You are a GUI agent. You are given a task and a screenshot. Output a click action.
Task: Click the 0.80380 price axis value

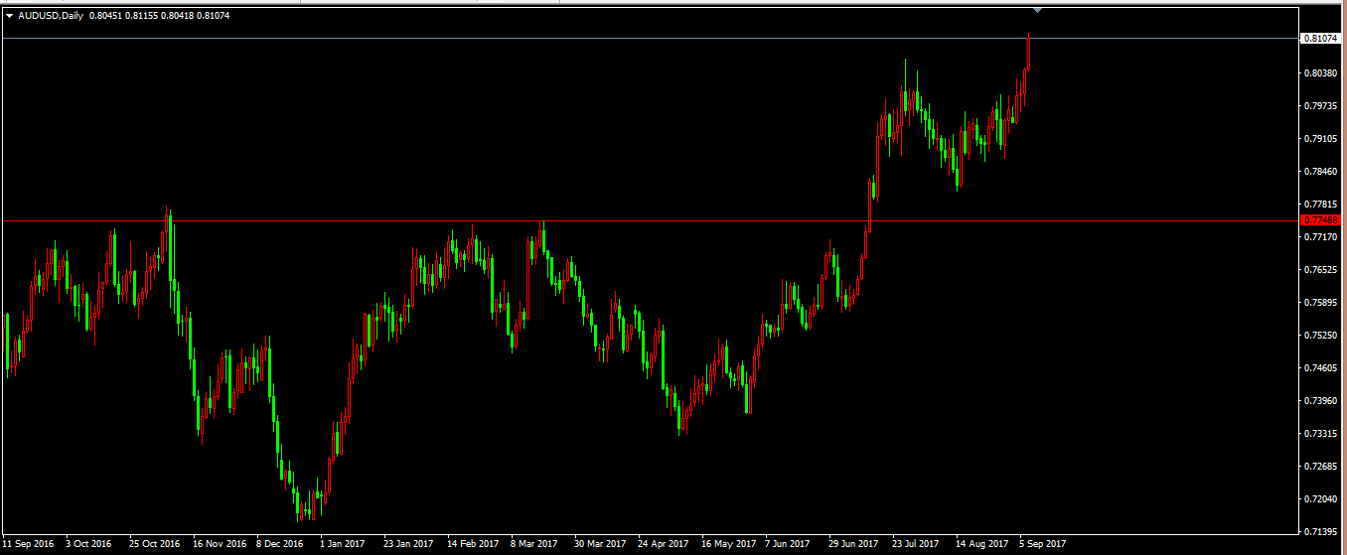pos(1319,73)
